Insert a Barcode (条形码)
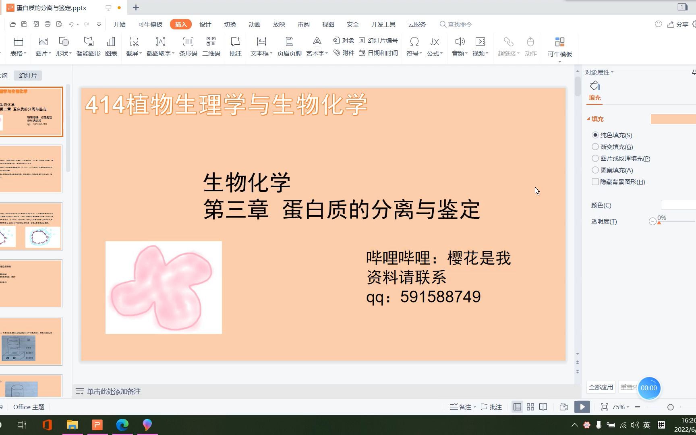Viewport: 696px width, 435px height. pyautogui.click(x=188, y=46)
